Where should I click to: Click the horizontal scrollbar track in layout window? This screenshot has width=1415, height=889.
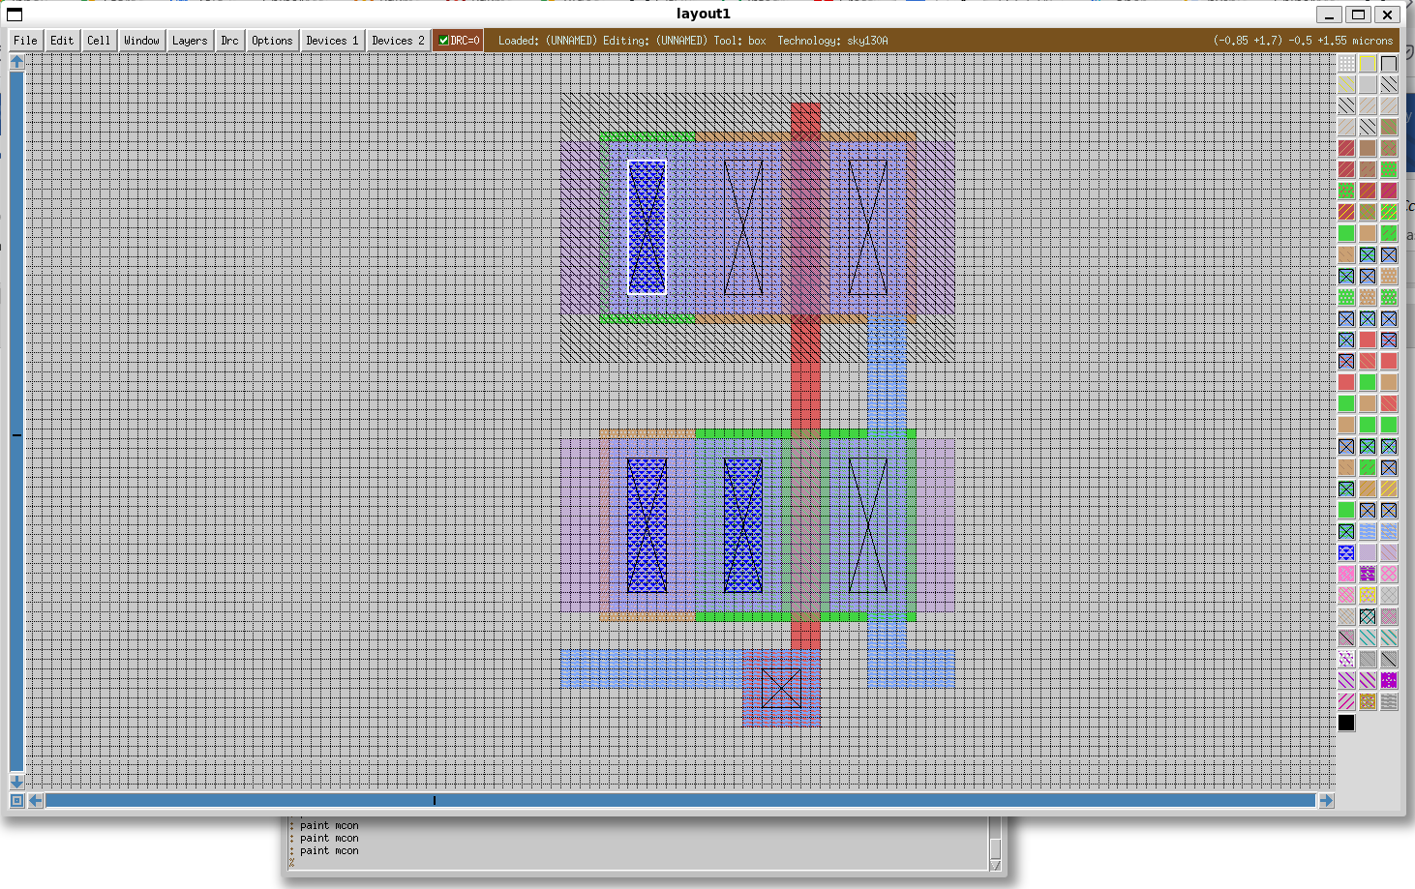(680, 800)
